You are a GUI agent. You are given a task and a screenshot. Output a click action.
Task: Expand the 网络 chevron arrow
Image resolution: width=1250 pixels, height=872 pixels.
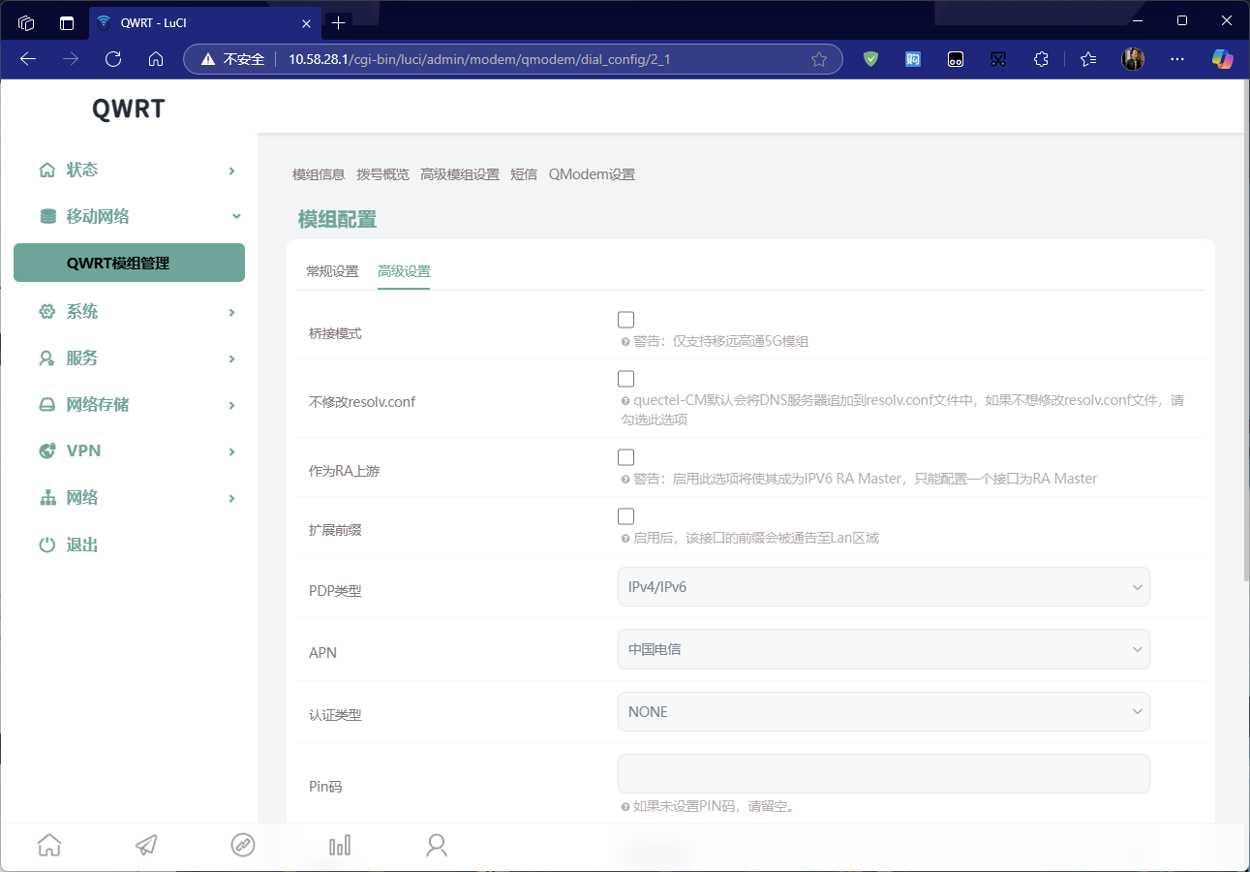point(232,498)
